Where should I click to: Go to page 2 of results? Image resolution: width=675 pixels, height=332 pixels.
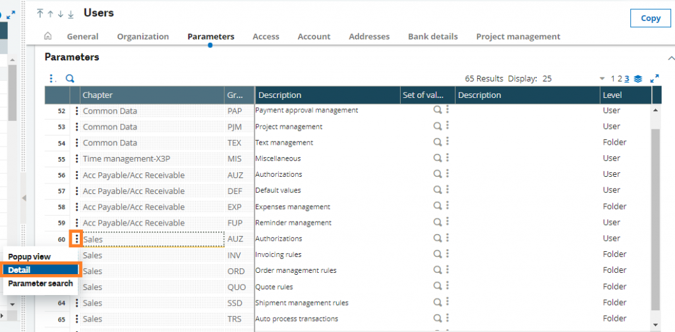coord(620,79)
